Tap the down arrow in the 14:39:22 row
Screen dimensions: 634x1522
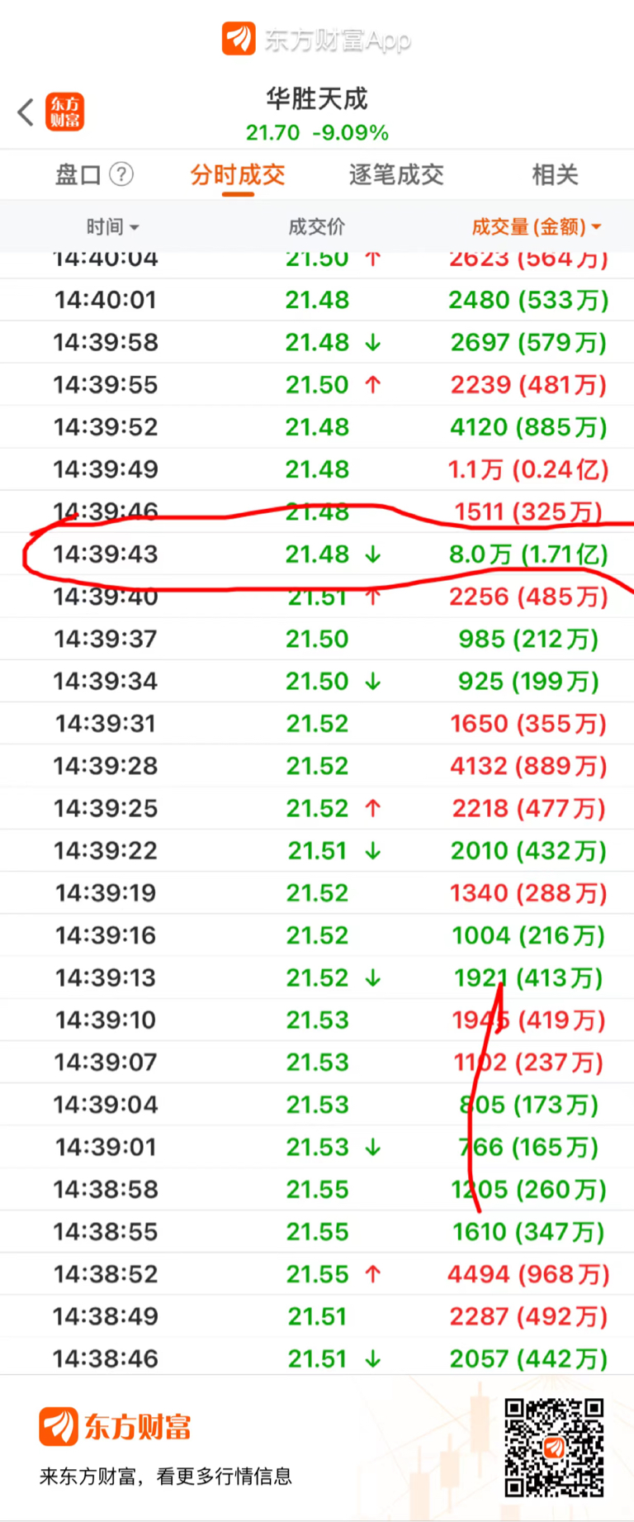373,850
